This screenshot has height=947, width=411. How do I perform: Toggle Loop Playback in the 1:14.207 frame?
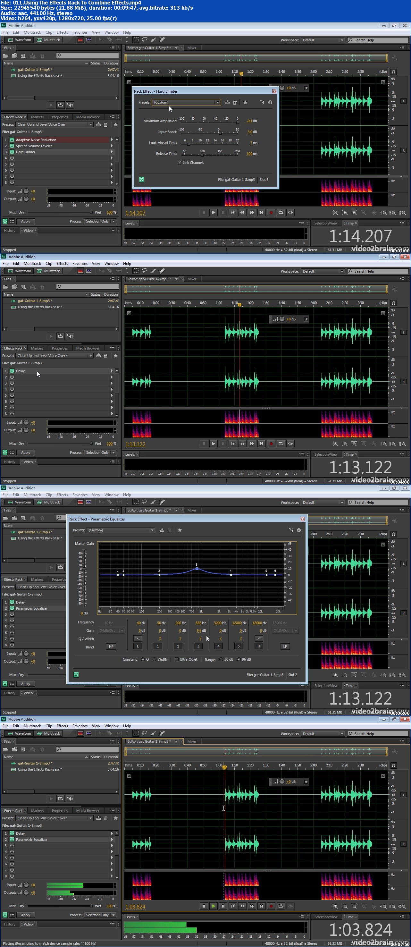pyautogui.click(x=281, y=213)
